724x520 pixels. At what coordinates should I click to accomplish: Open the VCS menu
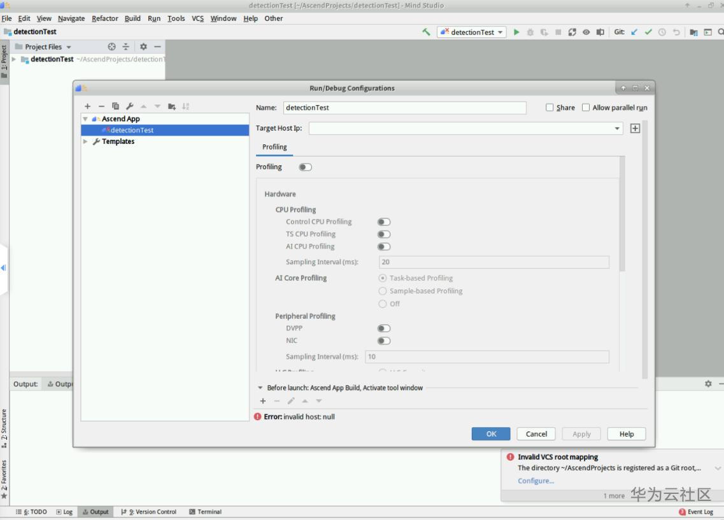[x=197, y=18]
